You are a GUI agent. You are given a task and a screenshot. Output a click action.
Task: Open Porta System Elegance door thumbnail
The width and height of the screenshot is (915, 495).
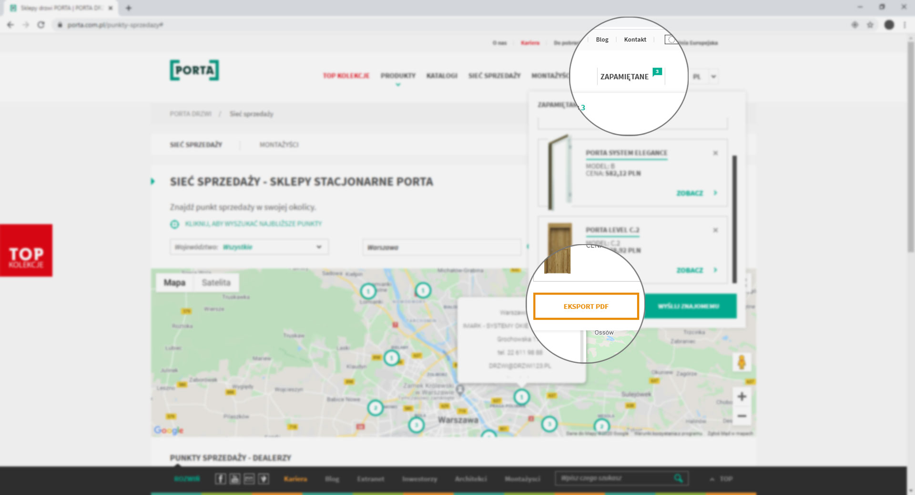[559, 172]
